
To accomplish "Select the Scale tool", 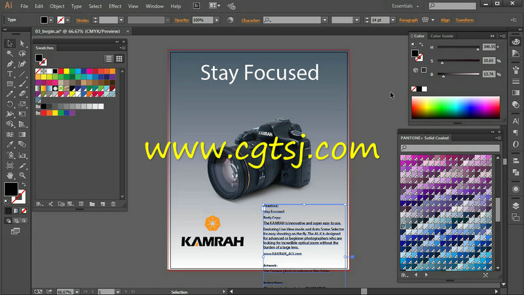I will tap(22, 104).
